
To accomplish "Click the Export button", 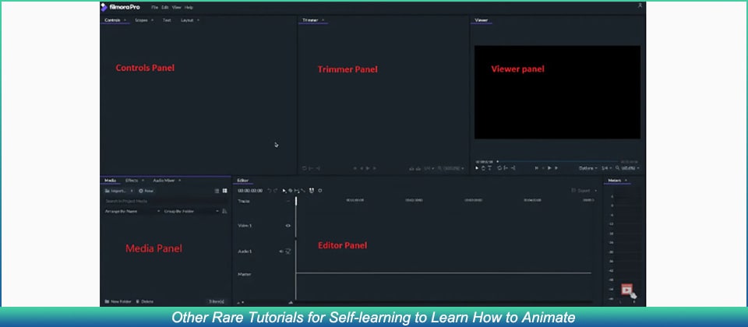I will tap(580, 191).
